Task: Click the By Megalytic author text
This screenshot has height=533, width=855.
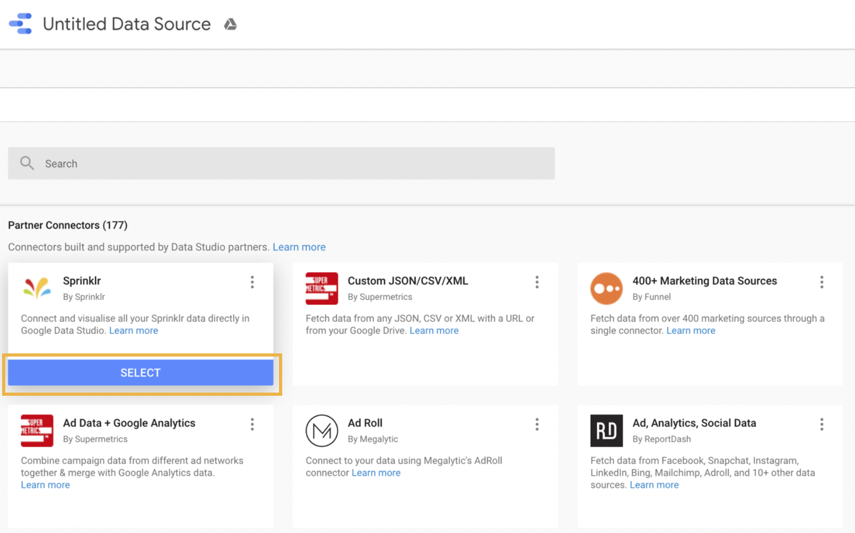Action: click(373, 439)
